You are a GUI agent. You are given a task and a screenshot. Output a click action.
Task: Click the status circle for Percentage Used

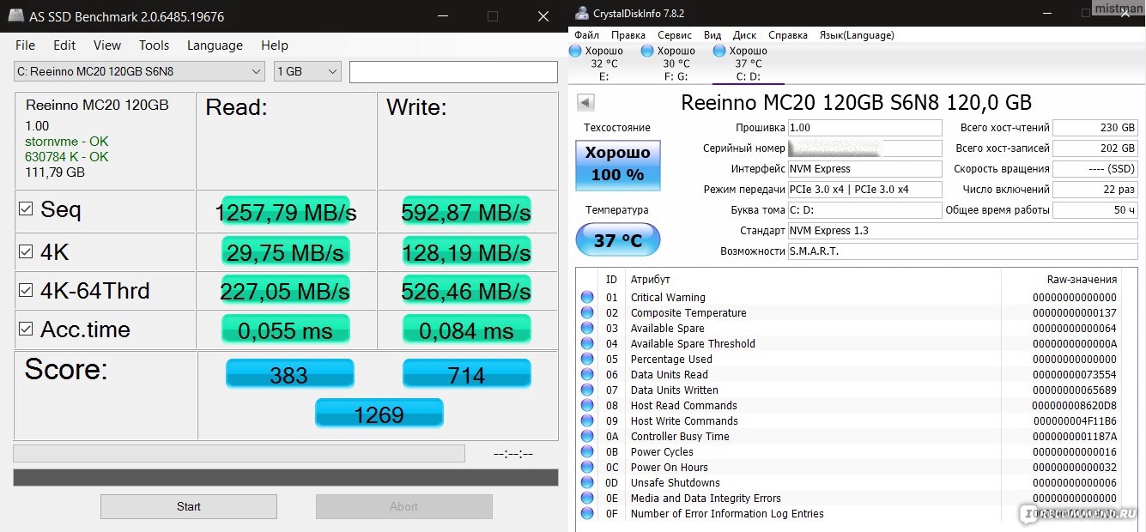coord(587,359)
